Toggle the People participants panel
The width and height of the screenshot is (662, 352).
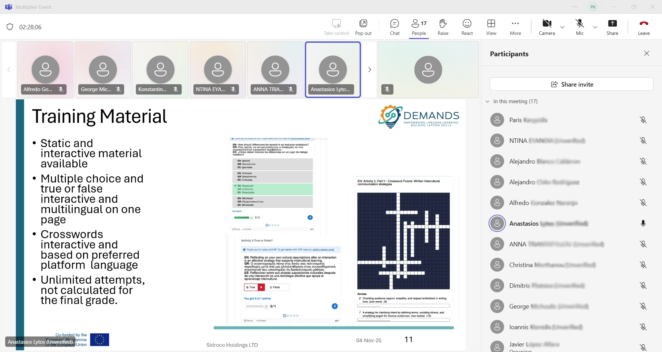point(419,27)
